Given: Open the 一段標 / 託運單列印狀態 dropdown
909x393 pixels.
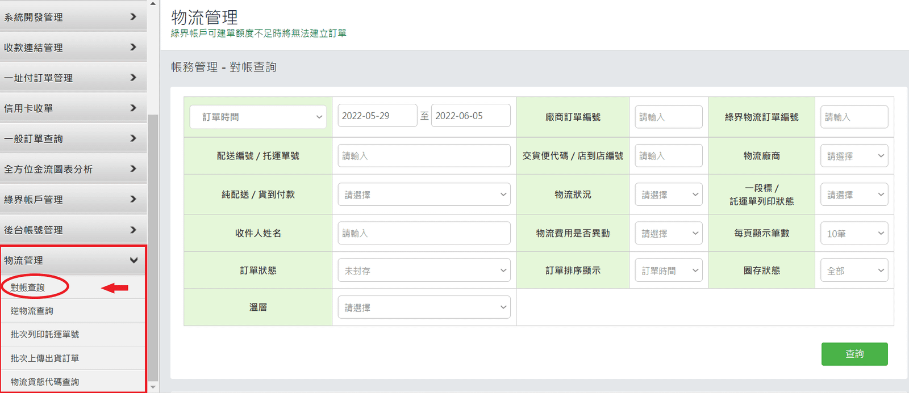Looking at the screenshot, I should (854, 195).
